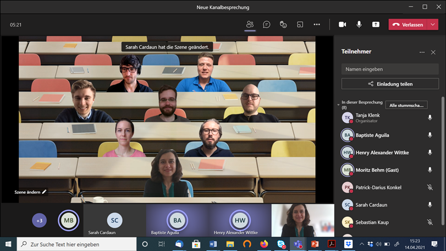This screenshot has height=251, width=446.
Task: Select participant Sebastian Kaup
Action: tap(390, 222)
